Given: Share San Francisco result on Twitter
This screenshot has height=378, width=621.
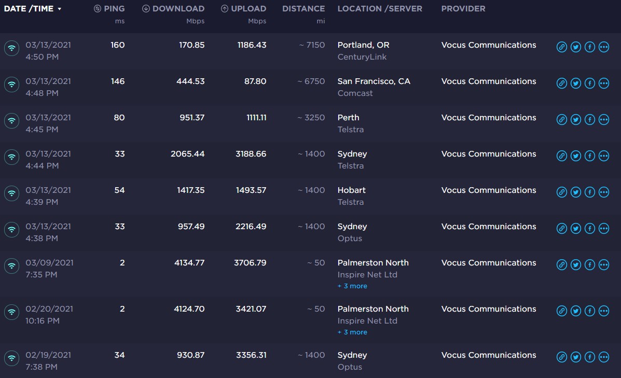Looking at the screenshot, I should pyautogui.click(x=575, y=83).
